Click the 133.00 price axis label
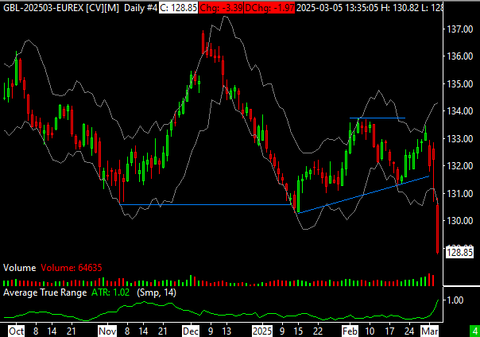The height and width of the screenshot is (337, 480). pyautogui.click(x=460, y=138)
